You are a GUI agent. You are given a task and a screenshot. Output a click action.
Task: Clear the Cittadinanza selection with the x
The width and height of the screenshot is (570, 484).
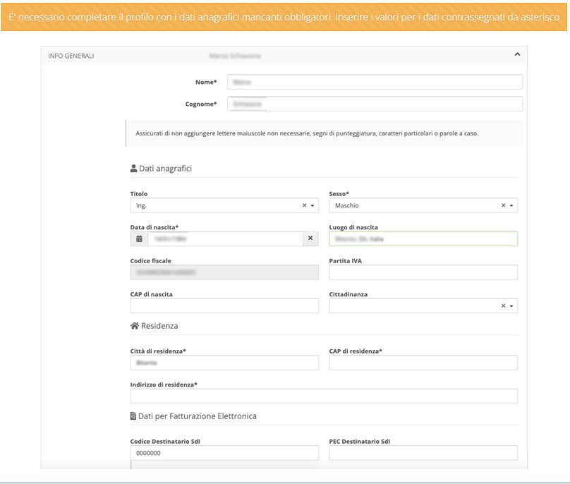[x=504, y=306]
